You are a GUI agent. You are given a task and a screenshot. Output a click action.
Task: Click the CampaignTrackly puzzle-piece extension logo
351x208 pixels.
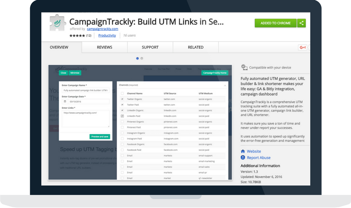(x=57, y=23)
